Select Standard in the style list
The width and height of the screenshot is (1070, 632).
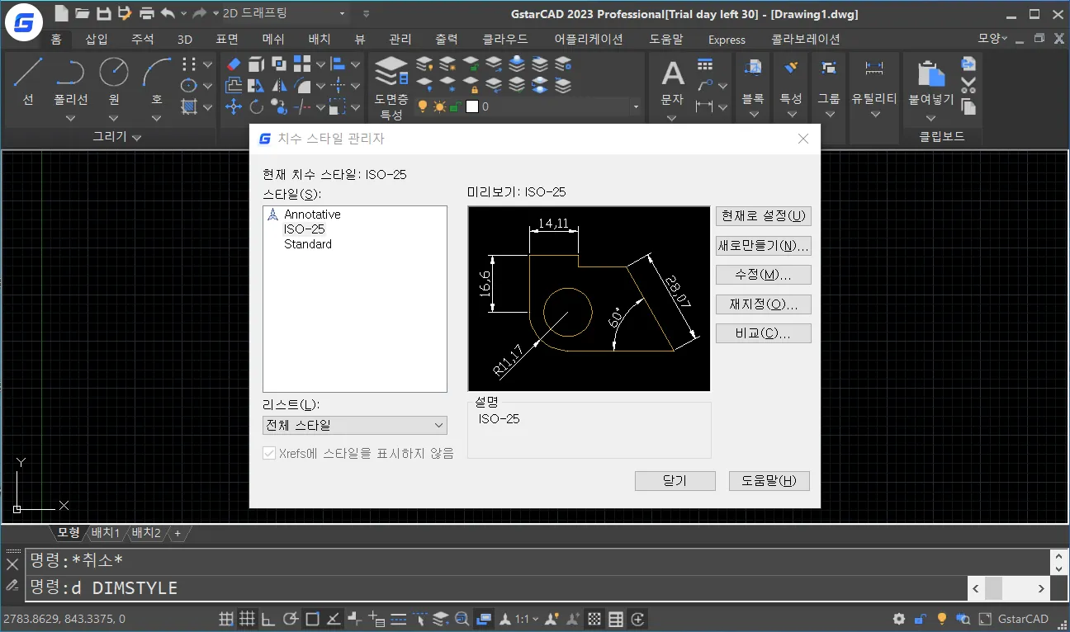tap(308, 244)
